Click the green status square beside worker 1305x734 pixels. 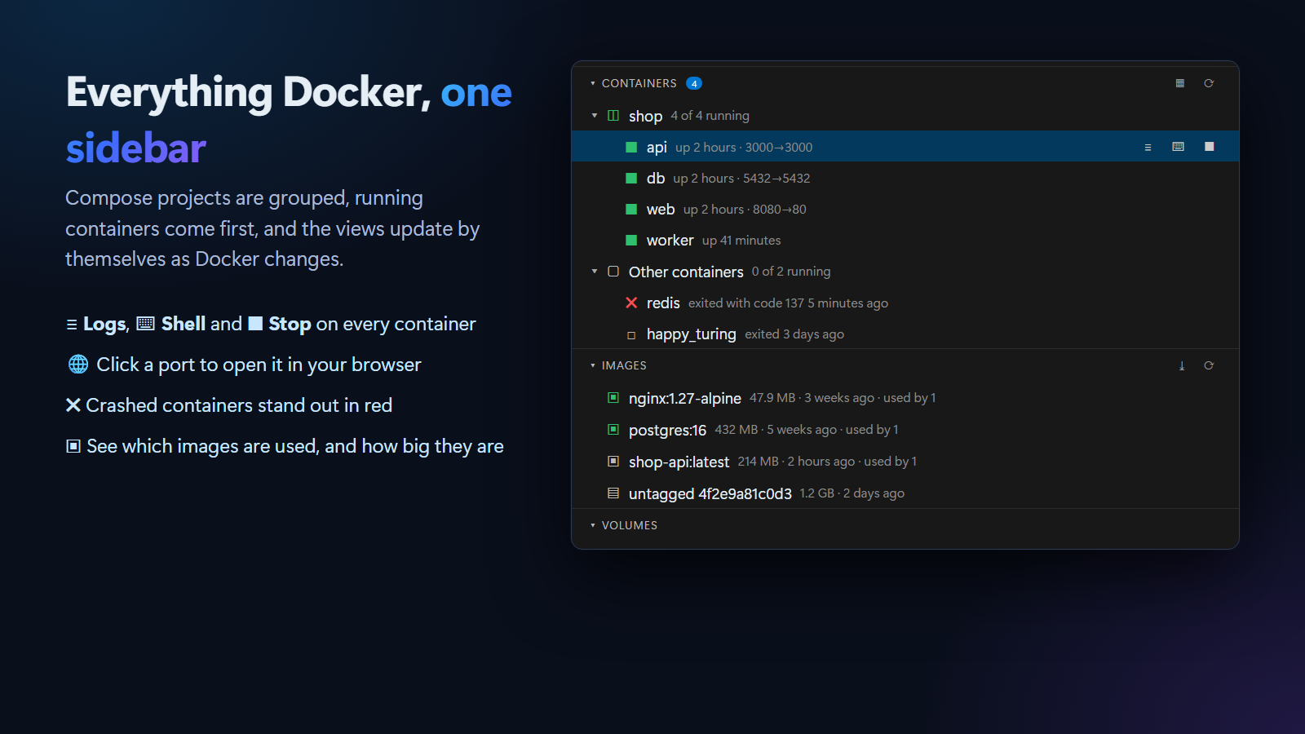(x=631, y=240)
